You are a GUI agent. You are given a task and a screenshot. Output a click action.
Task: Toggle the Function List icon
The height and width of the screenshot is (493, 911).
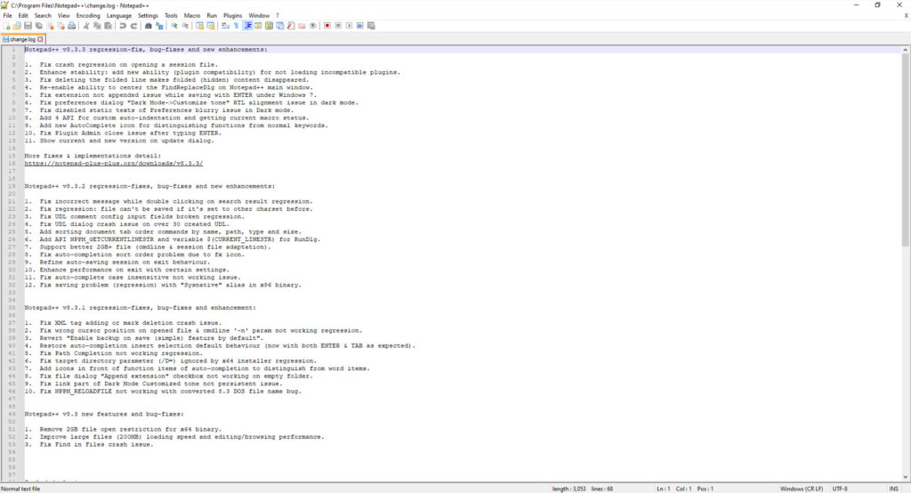click(x=291, y=26)
